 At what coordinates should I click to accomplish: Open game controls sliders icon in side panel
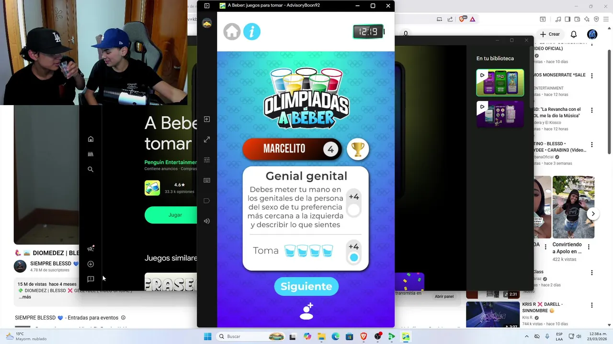(x=207, y=160)
